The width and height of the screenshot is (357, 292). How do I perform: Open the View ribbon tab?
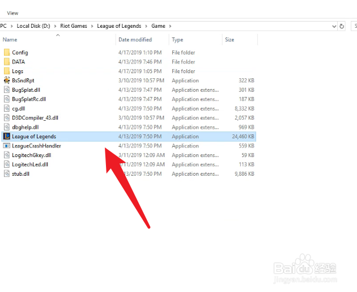pyautogui.click(x=12, y=13)
